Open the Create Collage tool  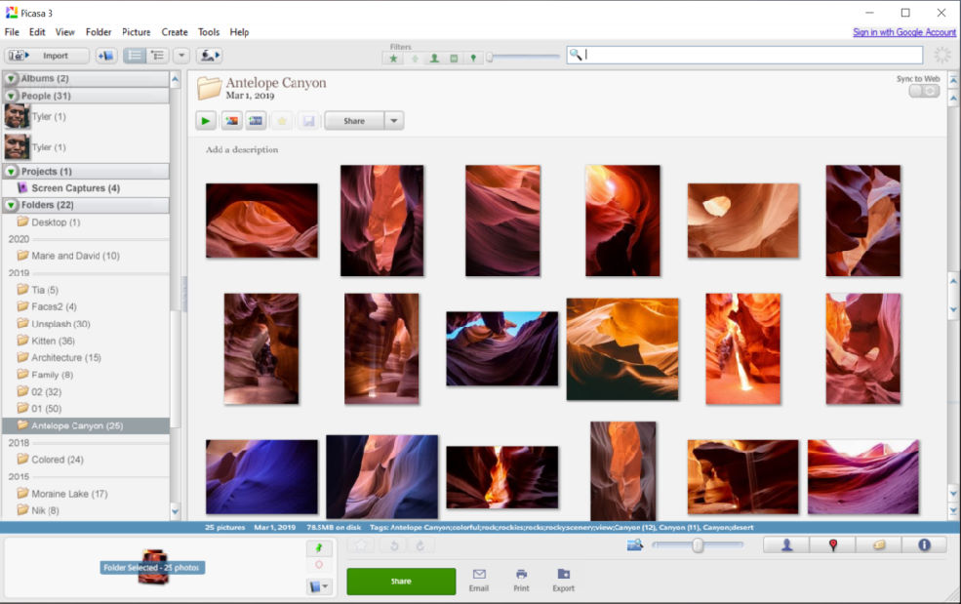231,120
